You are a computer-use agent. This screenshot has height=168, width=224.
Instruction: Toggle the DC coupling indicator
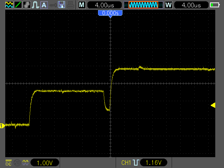[8, 163]
